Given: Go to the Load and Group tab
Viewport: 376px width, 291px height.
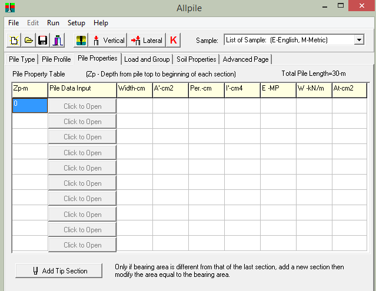Looking at the screenshot, I should tap(147, 59).
